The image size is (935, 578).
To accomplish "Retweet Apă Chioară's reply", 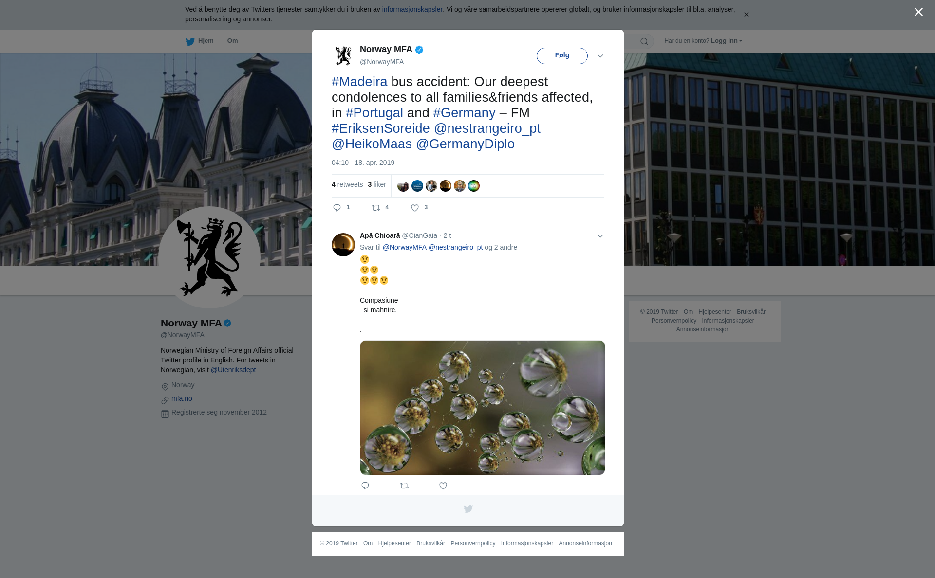I will point(404,486).
